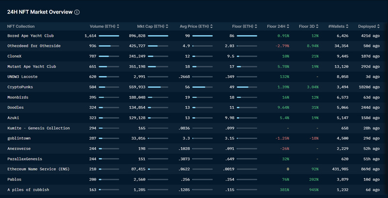Sort by Volume (ETH) using its sort icon

click(x=117, y=26)
